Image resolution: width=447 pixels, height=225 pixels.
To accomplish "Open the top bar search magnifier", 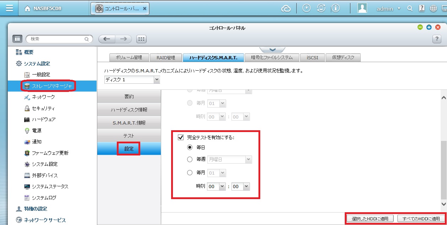I will coord(410,9).
